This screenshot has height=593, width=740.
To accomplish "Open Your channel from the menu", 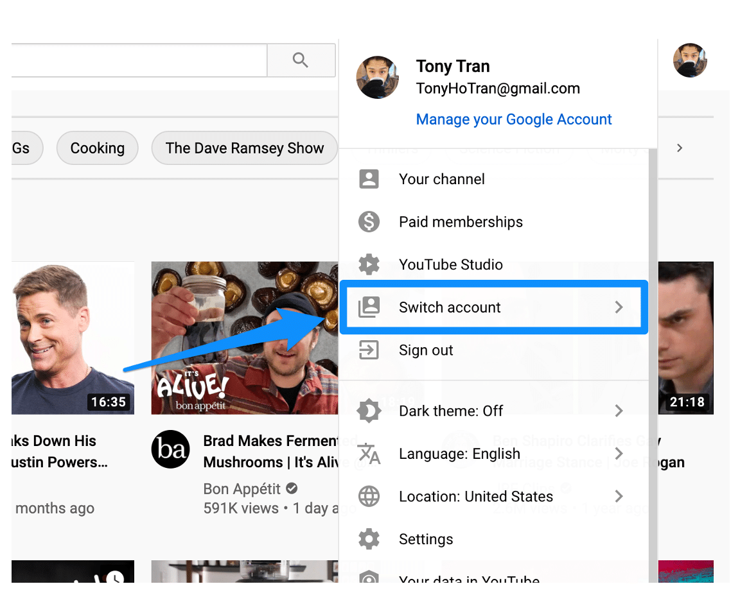I will (494, 179).
